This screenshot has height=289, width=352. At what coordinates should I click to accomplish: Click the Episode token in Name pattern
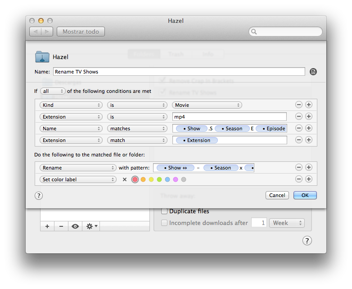[271, 128]
